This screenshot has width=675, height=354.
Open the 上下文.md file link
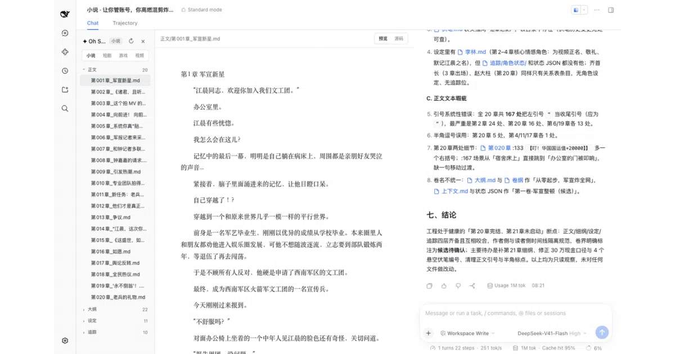(451, 191)
